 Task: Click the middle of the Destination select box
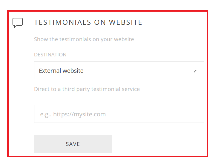(x=119, y=70)
